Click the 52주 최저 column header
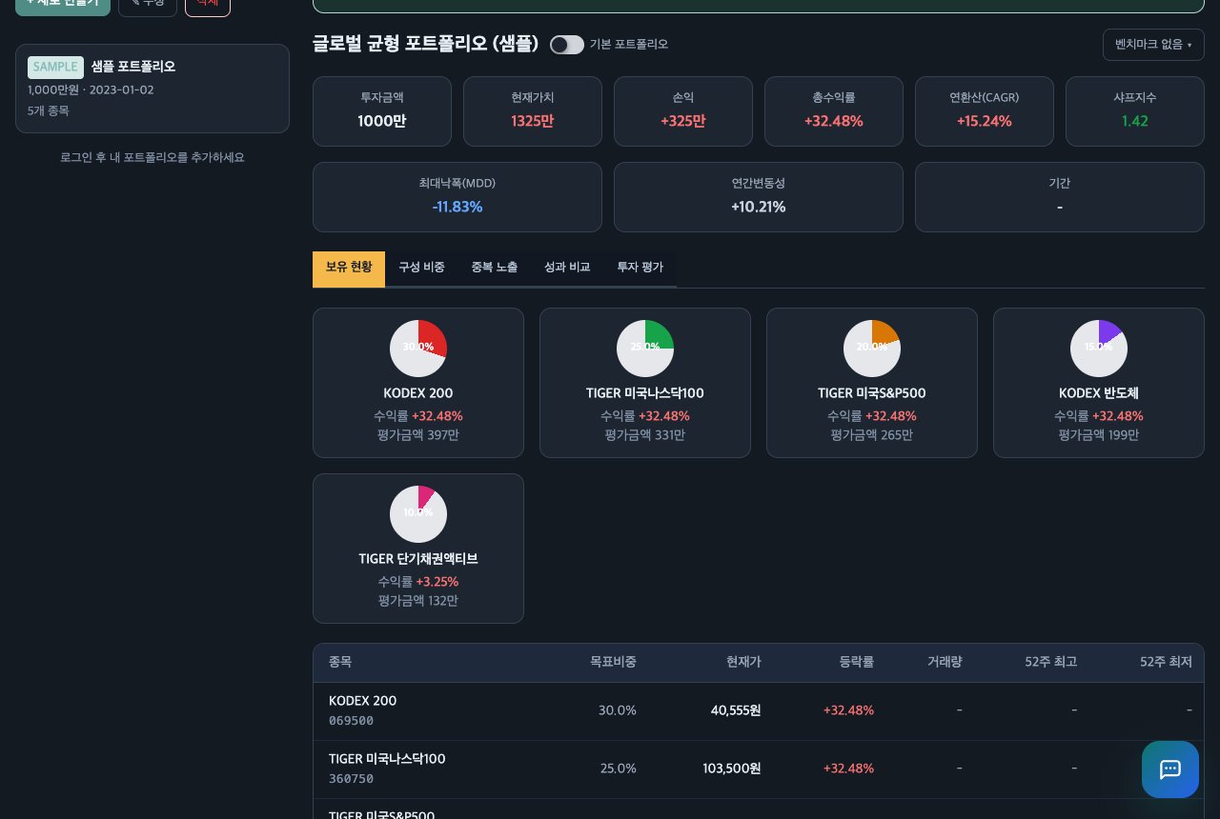This screenshot has width=1220, height=819. [1166, 662]
